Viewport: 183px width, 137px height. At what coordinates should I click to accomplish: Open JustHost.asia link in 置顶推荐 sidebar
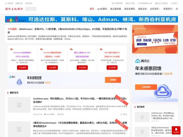coord(163,116)
